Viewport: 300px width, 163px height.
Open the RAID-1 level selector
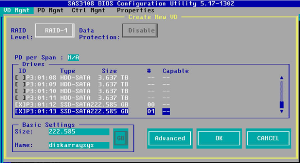(x=55, y=30)
